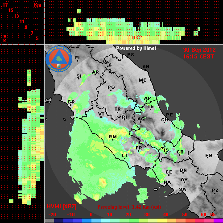Click the LT city label

[125, 156]
